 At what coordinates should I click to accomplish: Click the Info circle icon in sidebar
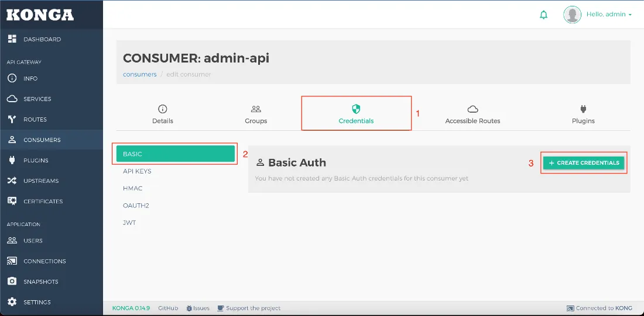[x=12, y=78]
